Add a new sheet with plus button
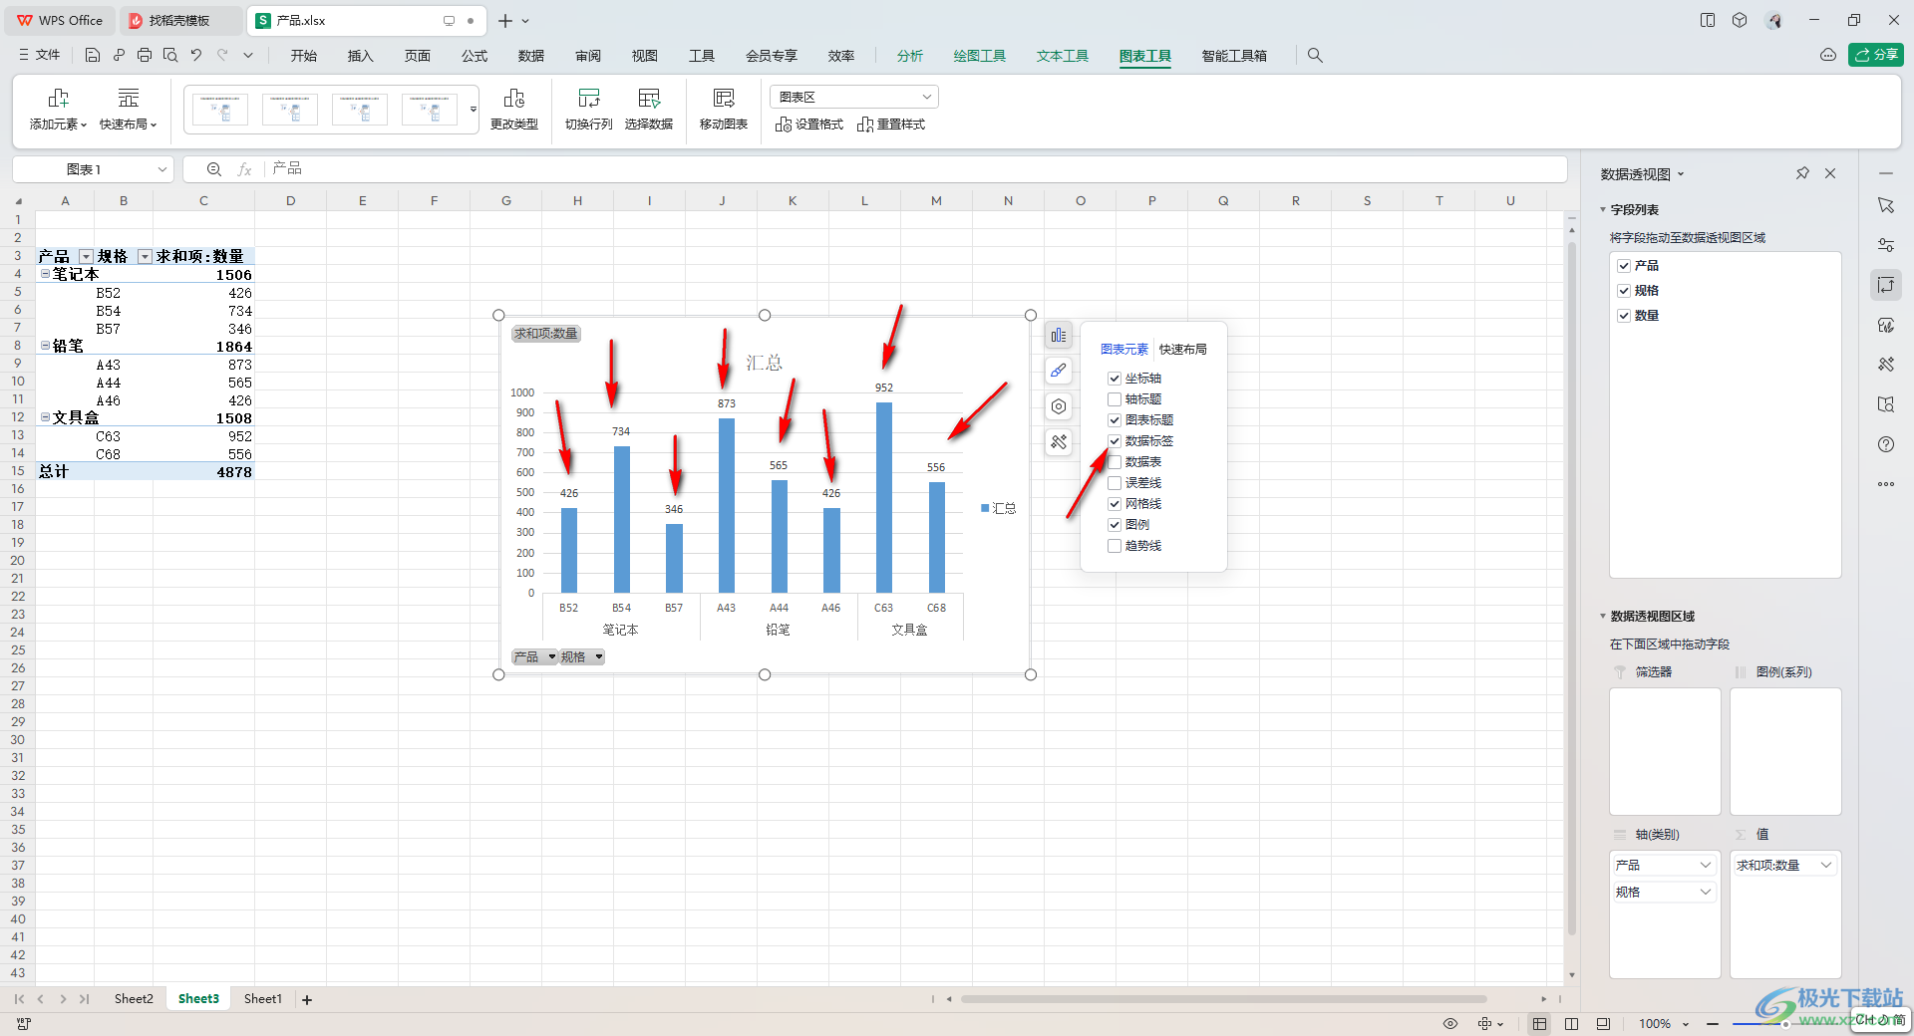Image resolution: width=1914 pixels, height=1036 pixels. [307, 1000]
